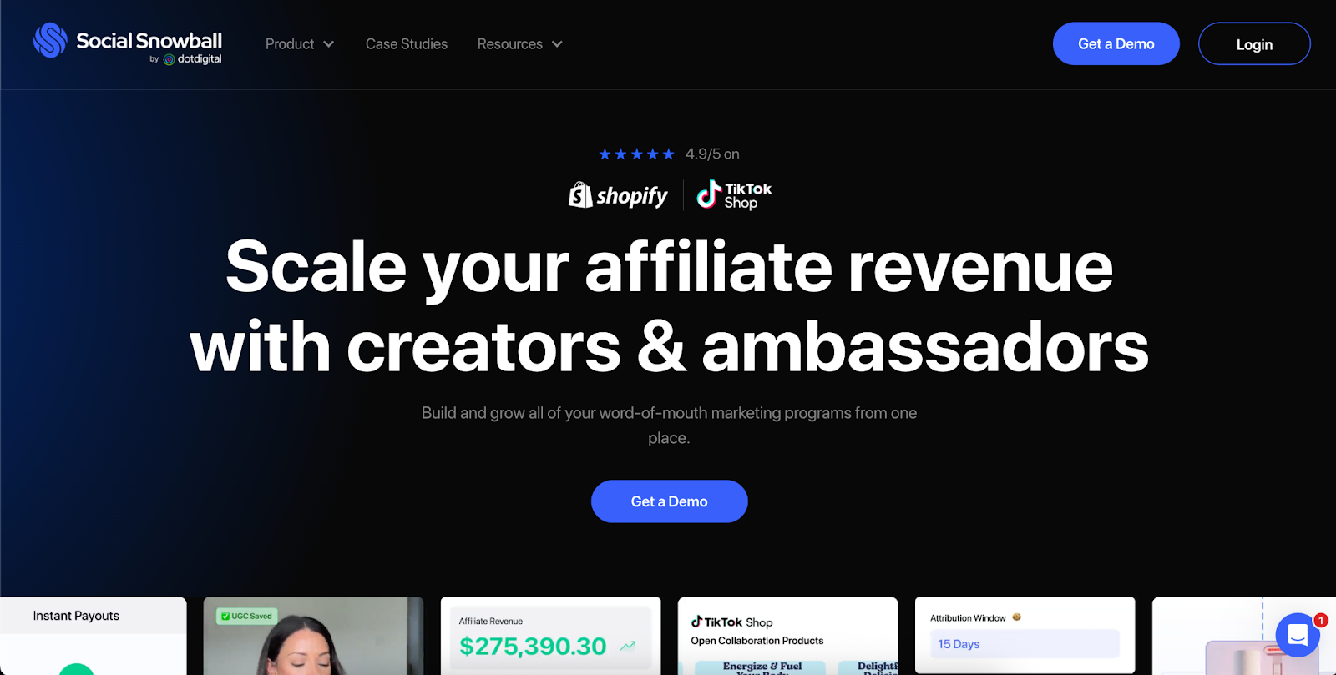The width and height of the screenshot is (1336, 675).
Task: Expand the Resources dropdown chevron
Action: tap(557, 44)
